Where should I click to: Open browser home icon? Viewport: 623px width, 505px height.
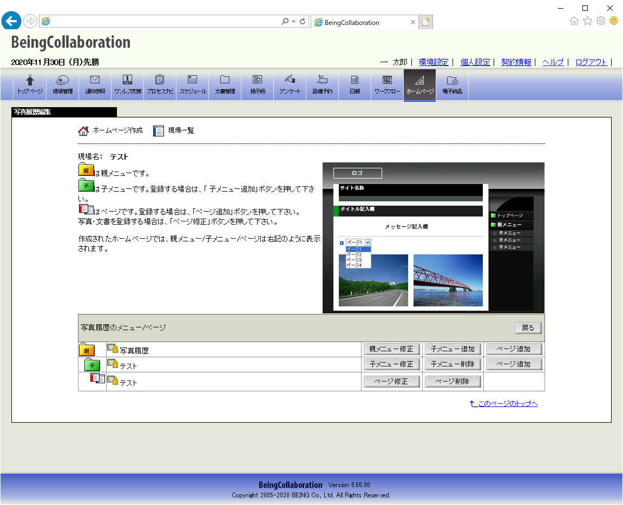click(x=574, y=21)
